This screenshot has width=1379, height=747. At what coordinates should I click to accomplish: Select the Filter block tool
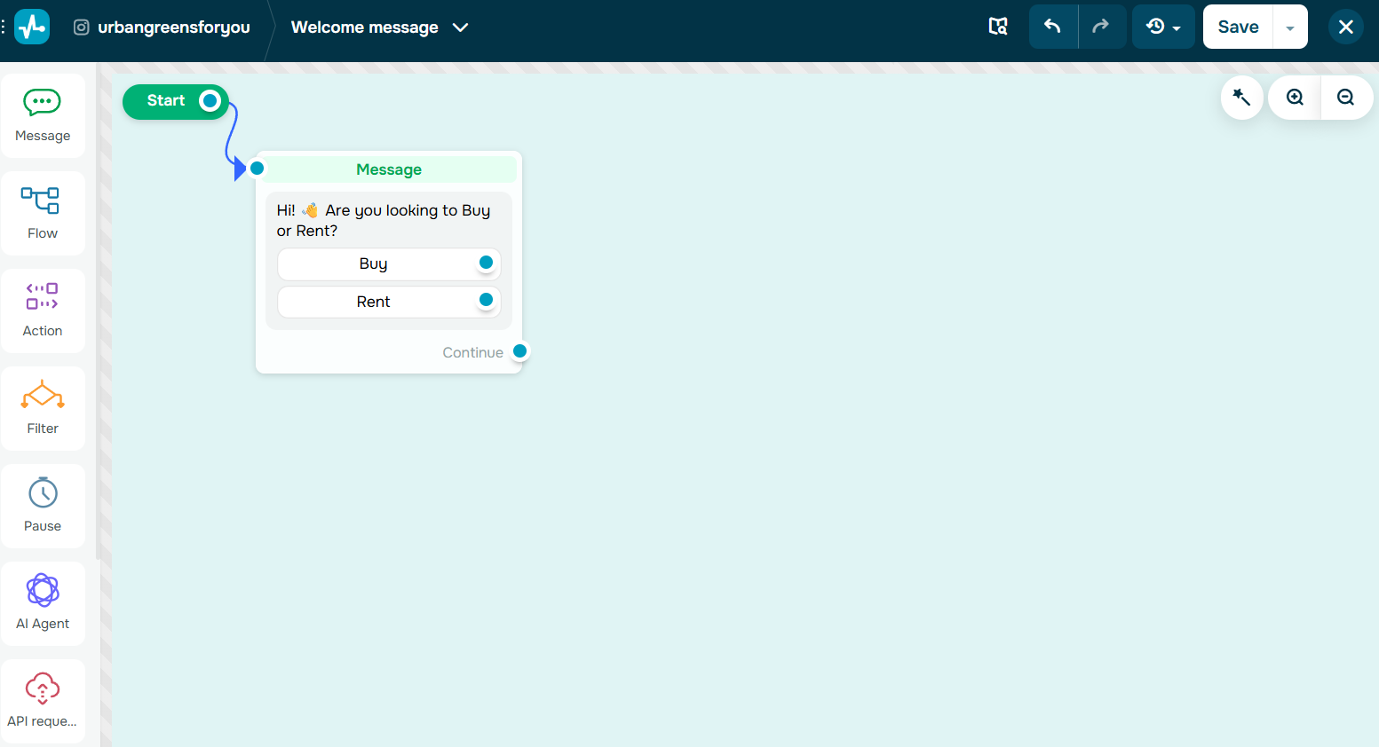42,408
